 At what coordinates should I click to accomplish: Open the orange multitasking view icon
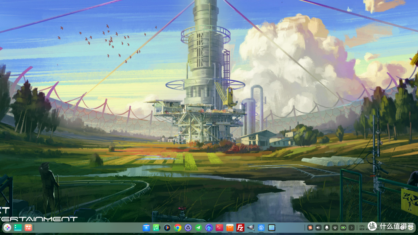(28, 228)
